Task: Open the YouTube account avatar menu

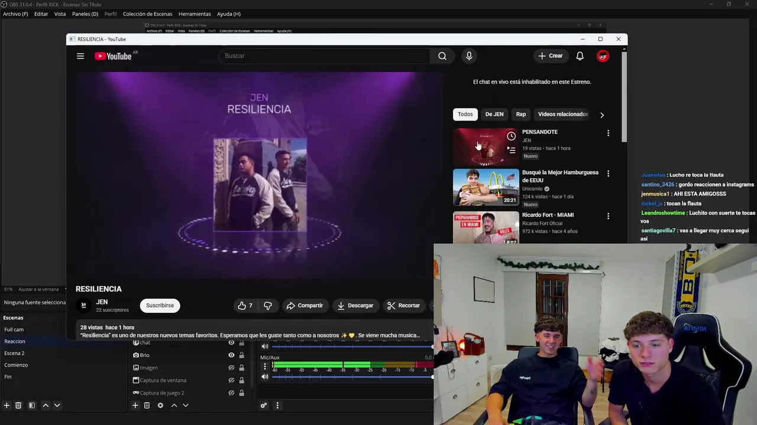Action: point(603,56)
